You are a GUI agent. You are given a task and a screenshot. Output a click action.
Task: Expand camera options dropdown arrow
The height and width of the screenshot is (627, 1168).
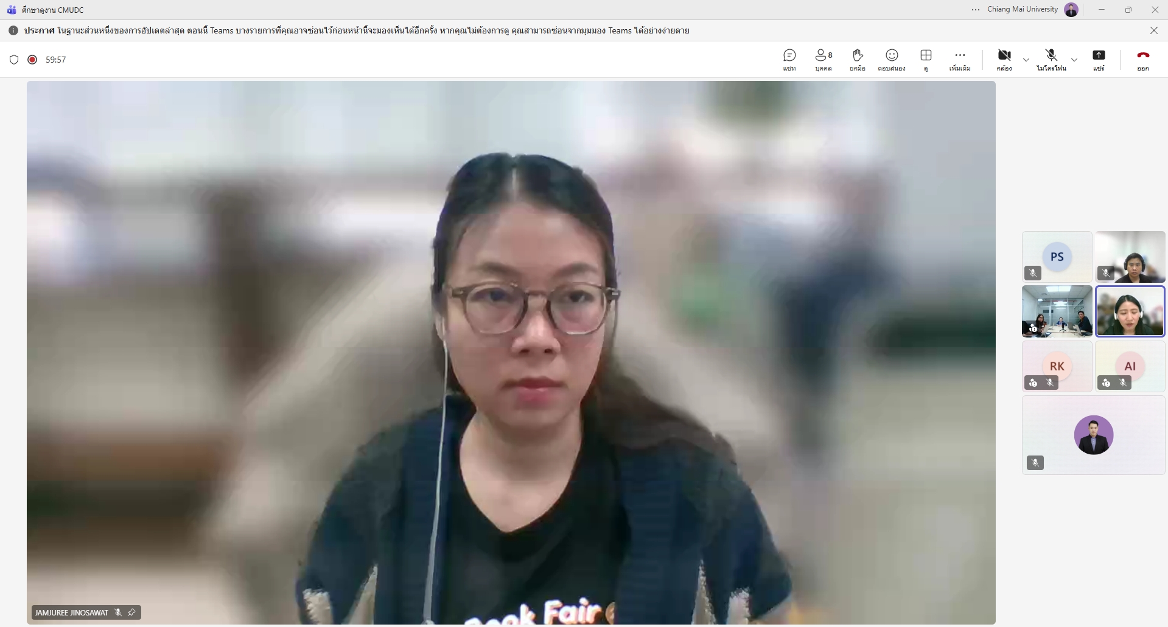(x=1026, y=60)
